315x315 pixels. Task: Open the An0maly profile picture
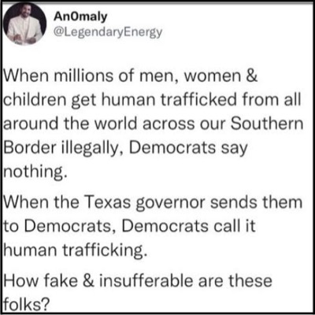pyautogui.click(x=25, y=24)
